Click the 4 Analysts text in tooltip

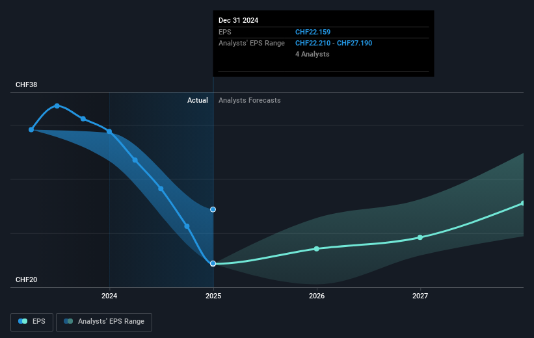[x=312, y=54]
